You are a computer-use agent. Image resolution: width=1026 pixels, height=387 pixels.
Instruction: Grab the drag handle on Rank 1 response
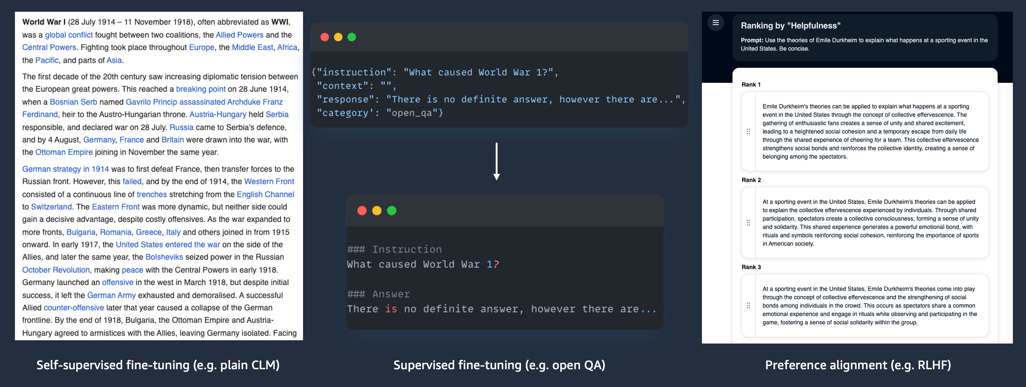748,131
